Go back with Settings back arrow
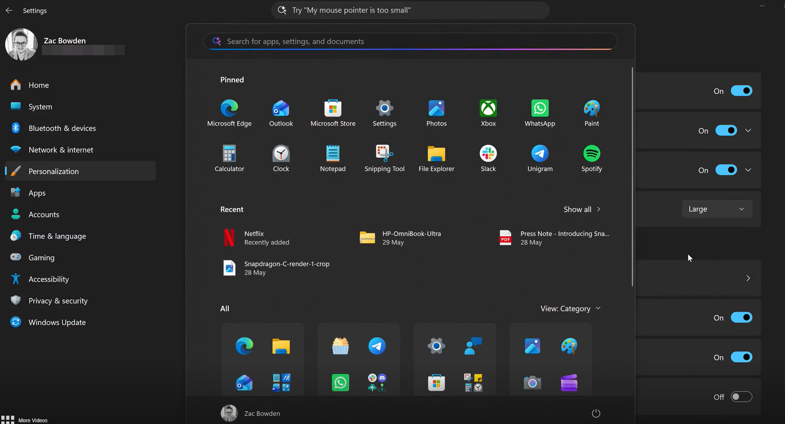The height and width of the screenshot is (424, 785). coord(9,10)
